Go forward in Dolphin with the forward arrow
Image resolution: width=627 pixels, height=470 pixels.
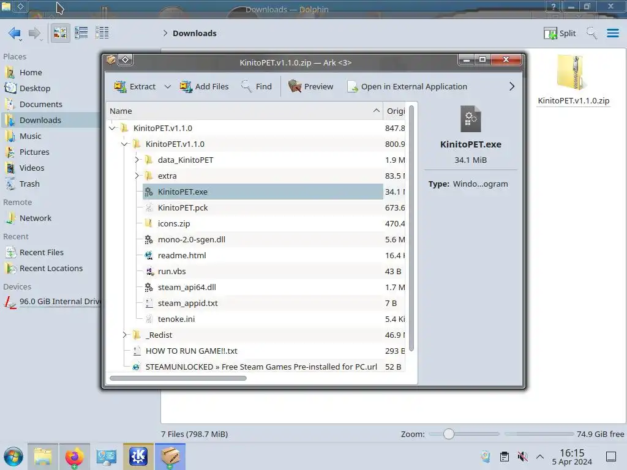pos(35,33)
